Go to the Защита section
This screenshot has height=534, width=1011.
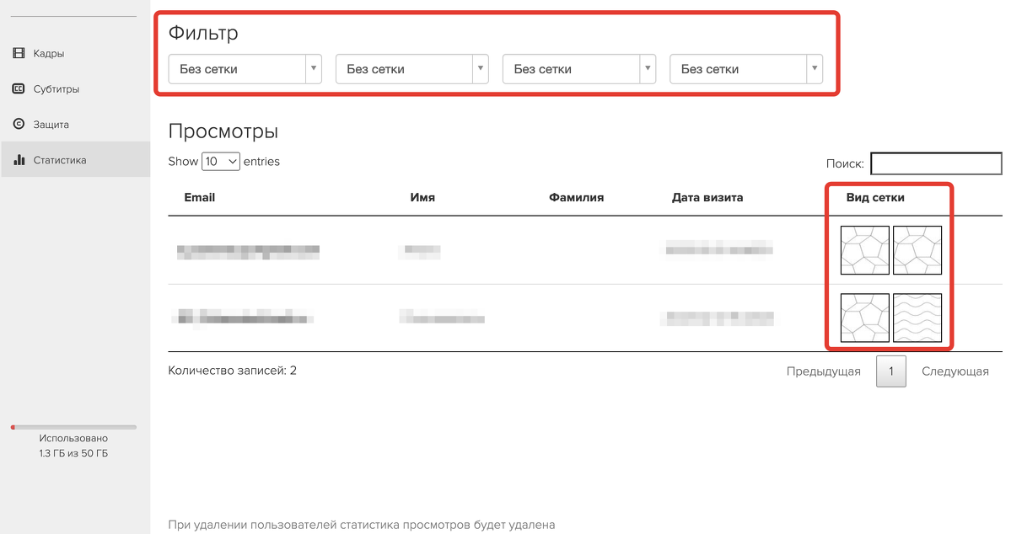[x=75, y=125]
